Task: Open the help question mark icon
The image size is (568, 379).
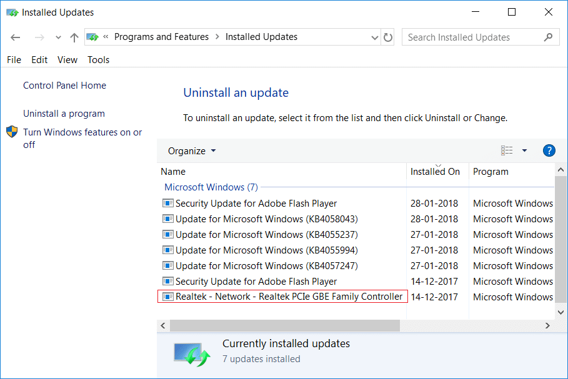Action: point(549,150)
